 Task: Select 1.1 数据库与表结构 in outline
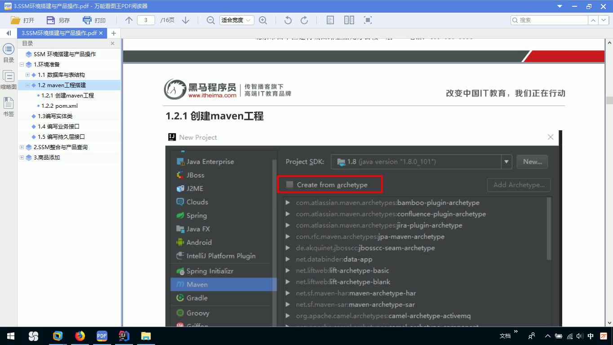click(x=61, y=75)
